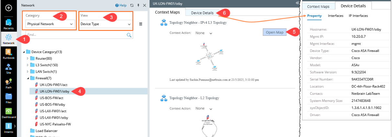Open the Dashboard sidebar icon

pos(9,113)
